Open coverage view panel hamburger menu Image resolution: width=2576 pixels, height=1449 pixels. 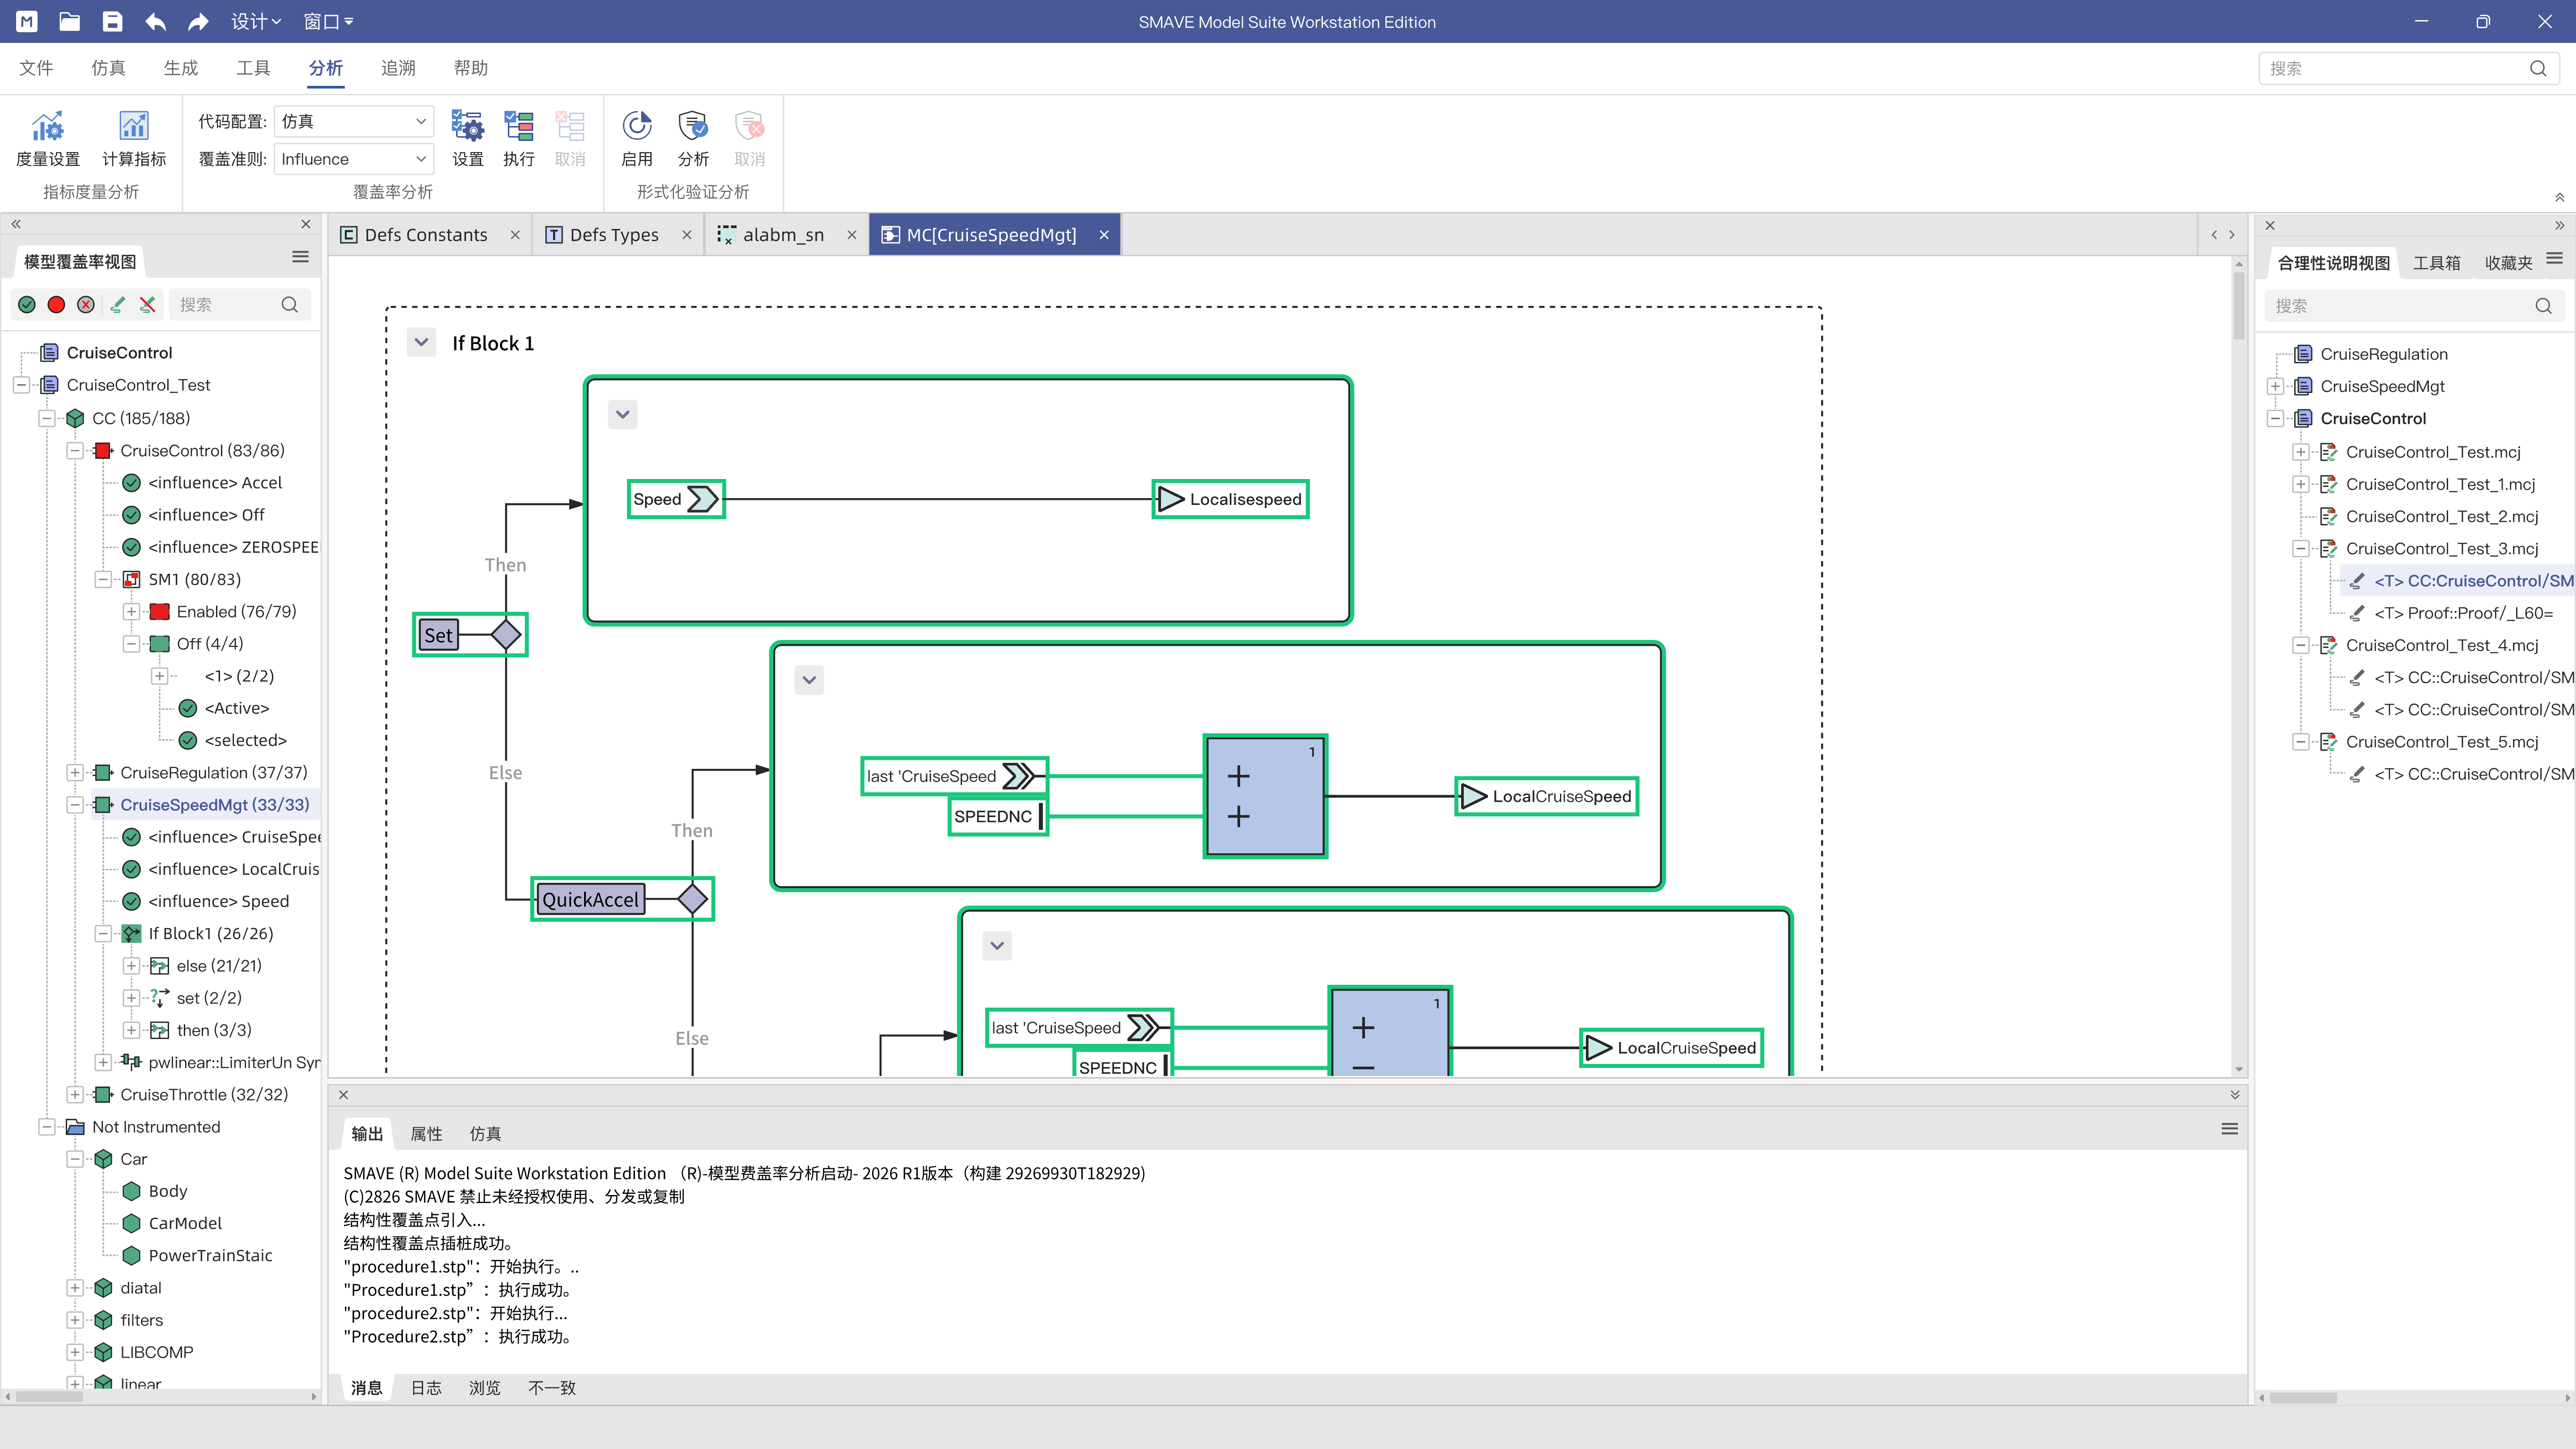click(x=300, y=257)
